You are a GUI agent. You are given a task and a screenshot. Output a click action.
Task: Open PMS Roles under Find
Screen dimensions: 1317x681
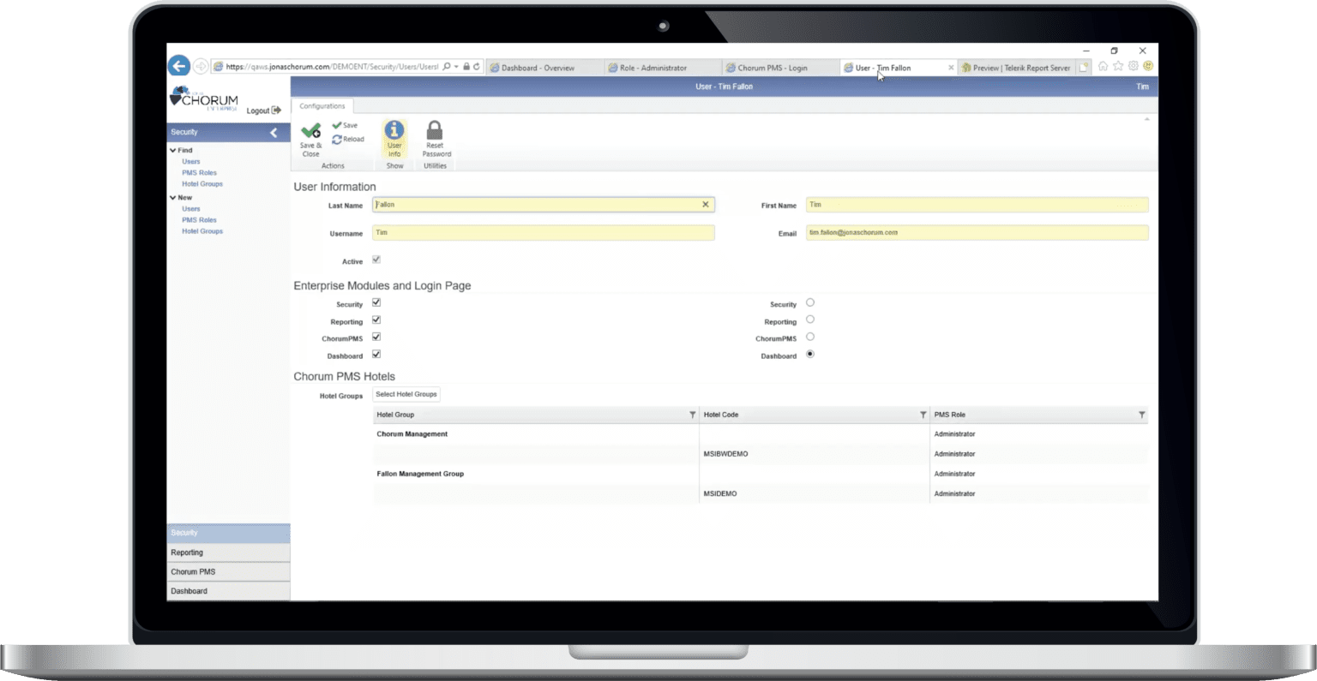pyautogui.click(x=201, y=172)
